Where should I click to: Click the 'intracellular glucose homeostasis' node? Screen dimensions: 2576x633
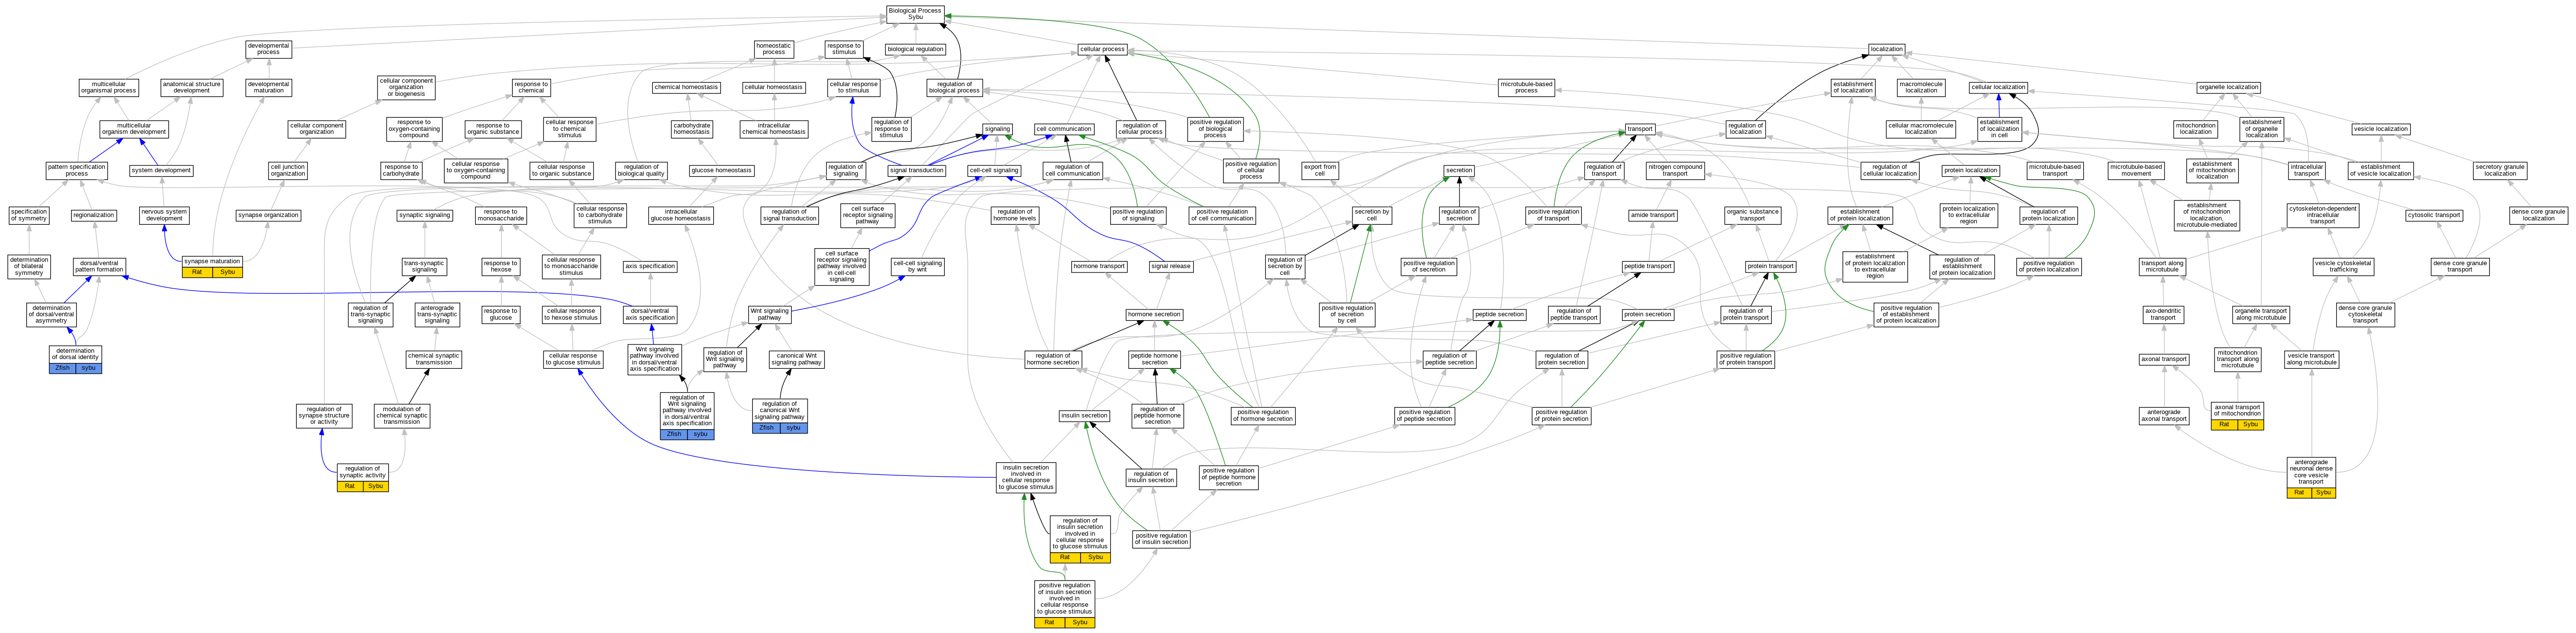click(681, 215)
